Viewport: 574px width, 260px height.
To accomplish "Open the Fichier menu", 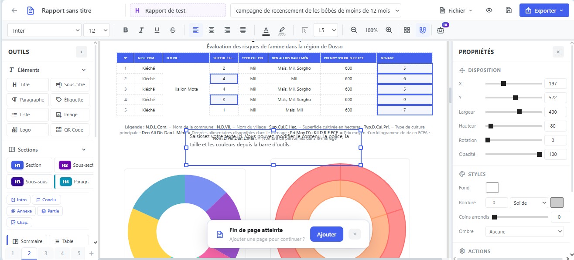I will click(456, 10).
